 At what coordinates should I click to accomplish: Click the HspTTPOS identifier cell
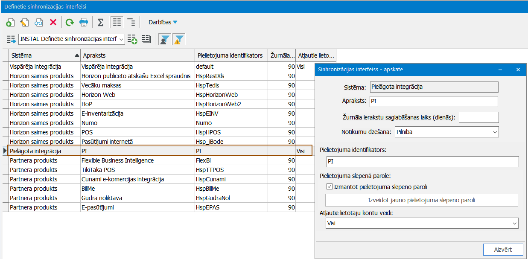(231, 170)
